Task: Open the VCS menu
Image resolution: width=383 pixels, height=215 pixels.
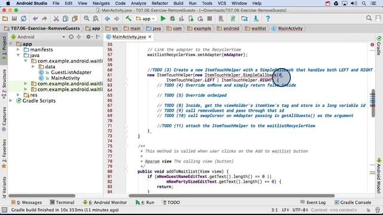Action: (222, 4)
